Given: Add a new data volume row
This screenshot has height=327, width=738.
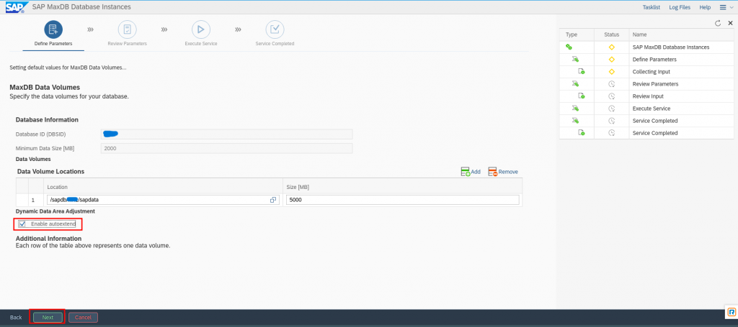Looking at the screenshot, I should point(471,172).
